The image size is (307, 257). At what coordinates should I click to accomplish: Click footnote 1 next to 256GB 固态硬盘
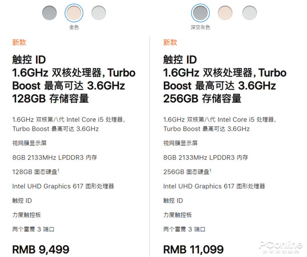[x=210, y=170]
